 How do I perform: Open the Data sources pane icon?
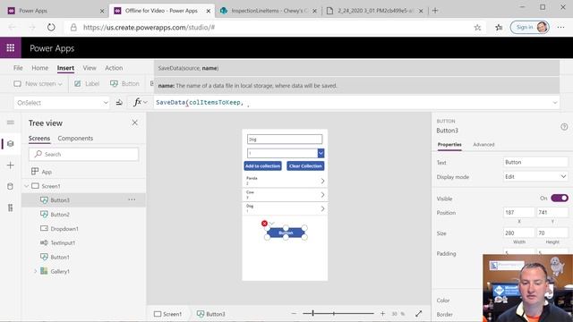[x=11, y=187]
